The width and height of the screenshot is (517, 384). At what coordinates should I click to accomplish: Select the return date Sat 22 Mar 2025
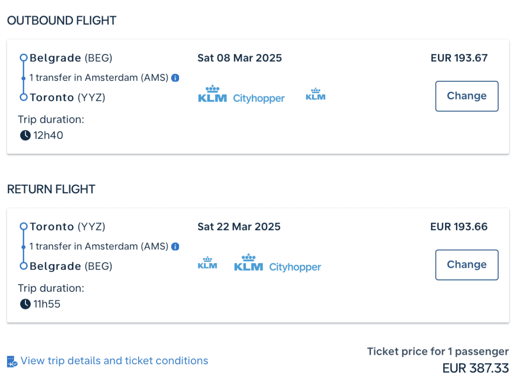point(239,226)
